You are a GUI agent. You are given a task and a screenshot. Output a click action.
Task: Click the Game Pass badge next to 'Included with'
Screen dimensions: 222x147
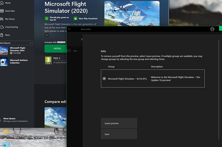(61, 42)
